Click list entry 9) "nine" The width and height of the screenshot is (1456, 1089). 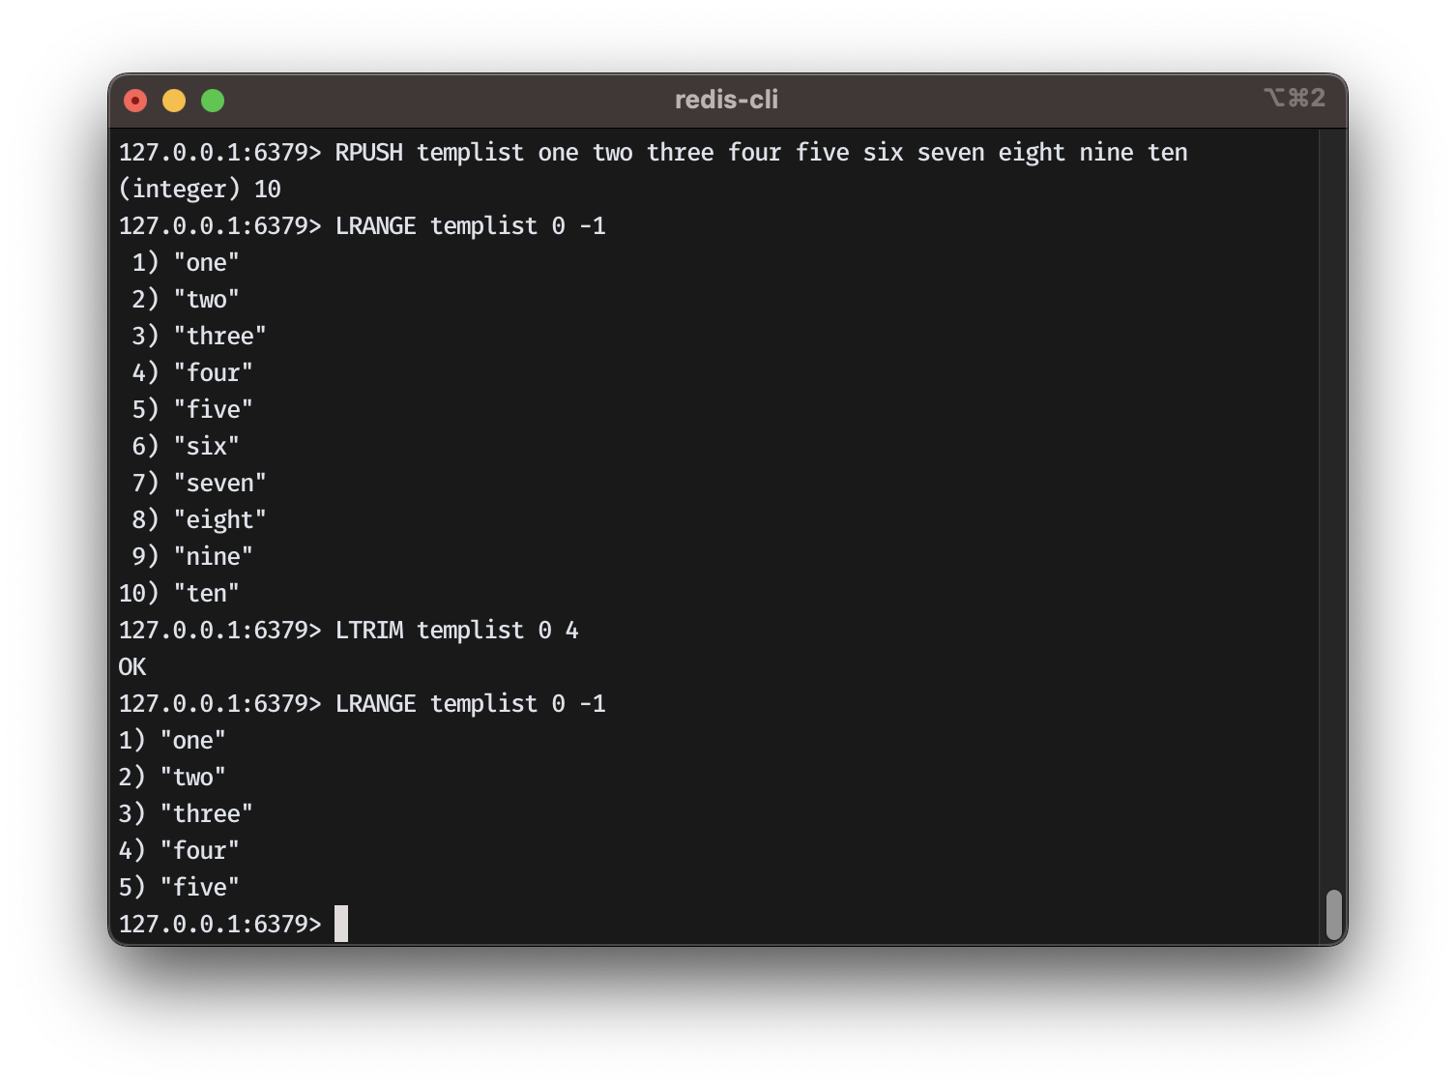click(192, 557)
